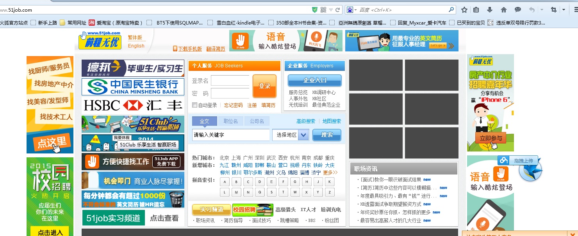The image size is (578, 236).
Task: Expand the screenshot tool options dropdown arrow
Action: tap(564, 10)
